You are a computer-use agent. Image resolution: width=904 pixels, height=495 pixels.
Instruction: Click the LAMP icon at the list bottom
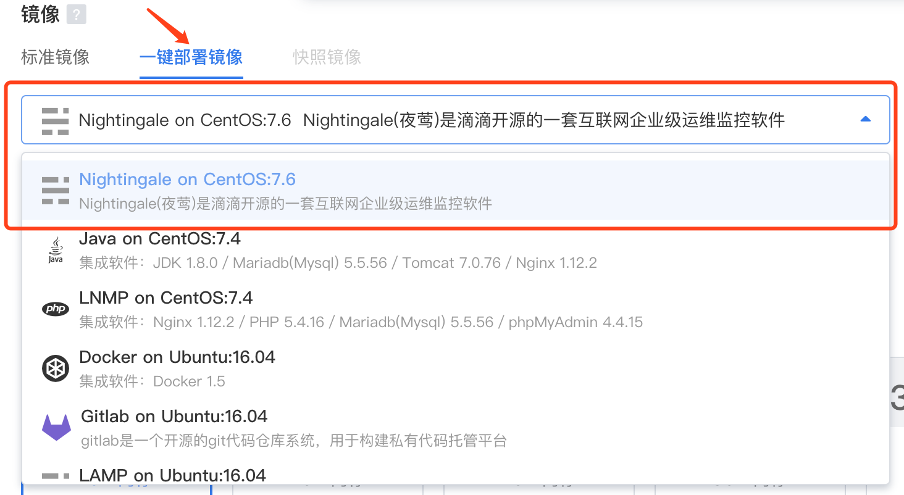(56, 476)
